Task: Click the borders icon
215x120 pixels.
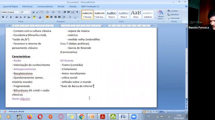Action: coord(75,17)
